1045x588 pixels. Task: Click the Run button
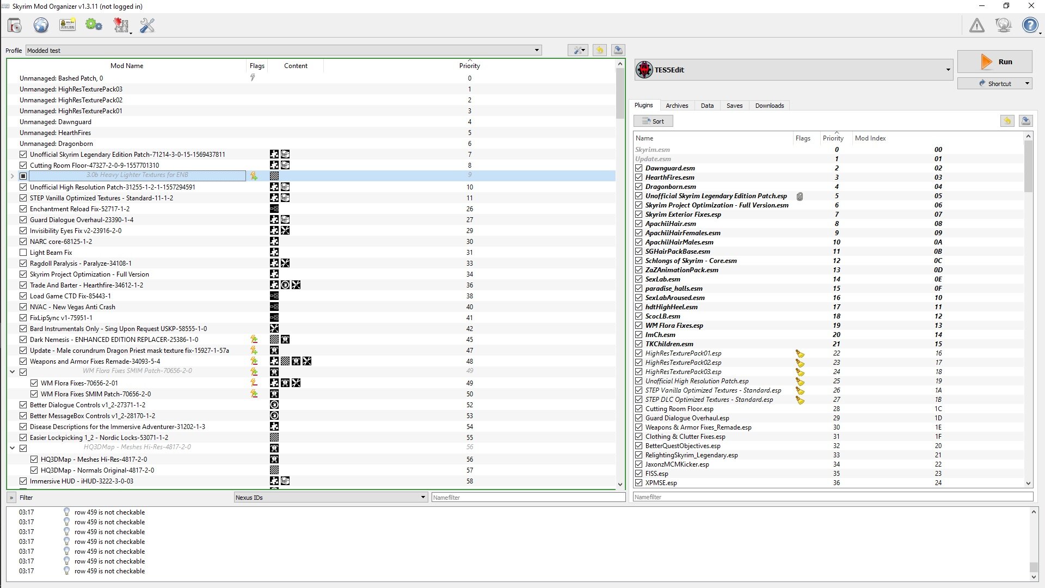coord(994,62)
